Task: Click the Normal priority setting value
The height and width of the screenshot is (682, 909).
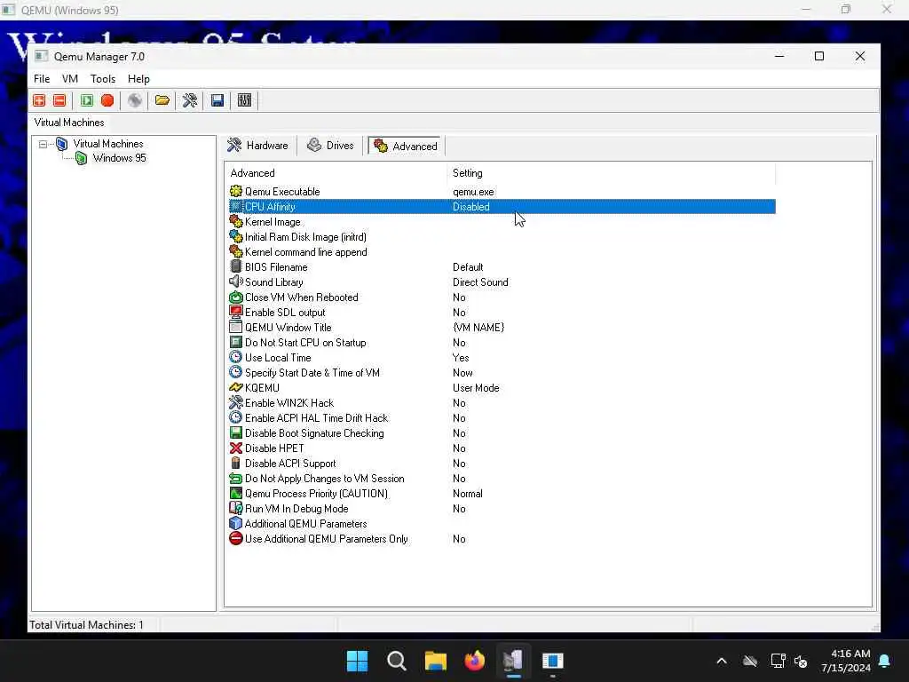Action: [467, 494]
